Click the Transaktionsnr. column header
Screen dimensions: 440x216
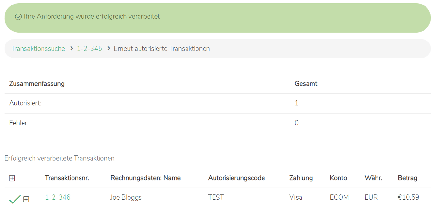(67, 178)
